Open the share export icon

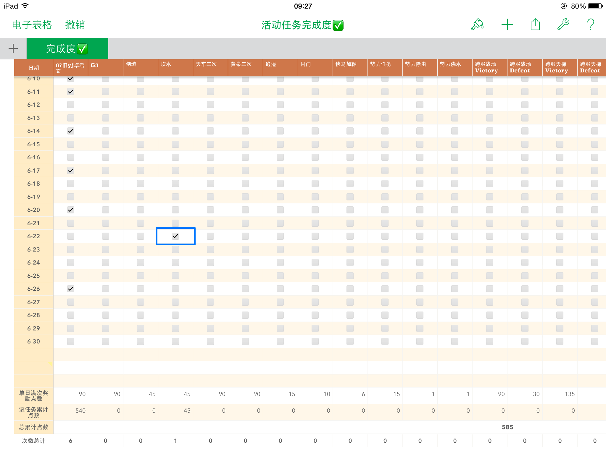pyautogui.click(x=535, y=25)
